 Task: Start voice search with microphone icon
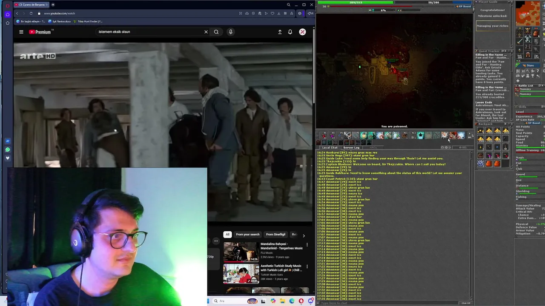(x=231, y=32)
